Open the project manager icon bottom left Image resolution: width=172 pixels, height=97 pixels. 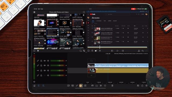tap(34, 86)
